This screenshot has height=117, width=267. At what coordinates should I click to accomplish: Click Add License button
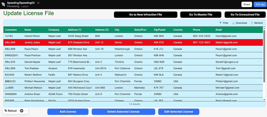[x=68, y=112]
